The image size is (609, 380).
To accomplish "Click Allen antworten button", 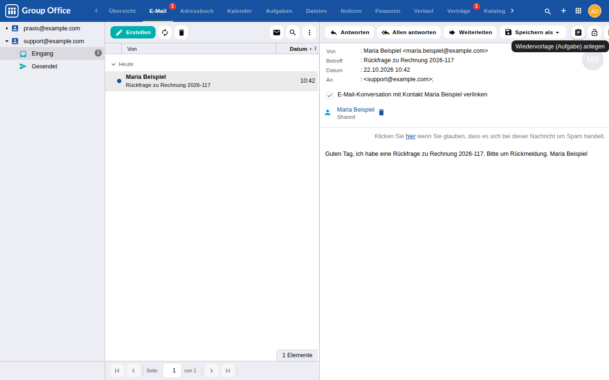I will click(409, 32).
